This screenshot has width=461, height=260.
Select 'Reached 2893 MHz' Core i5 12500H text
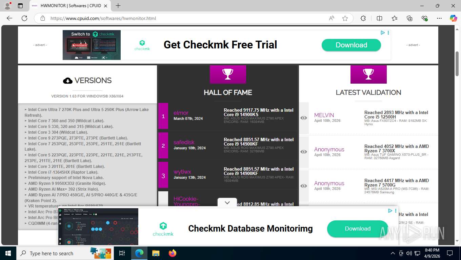[396, 115]
